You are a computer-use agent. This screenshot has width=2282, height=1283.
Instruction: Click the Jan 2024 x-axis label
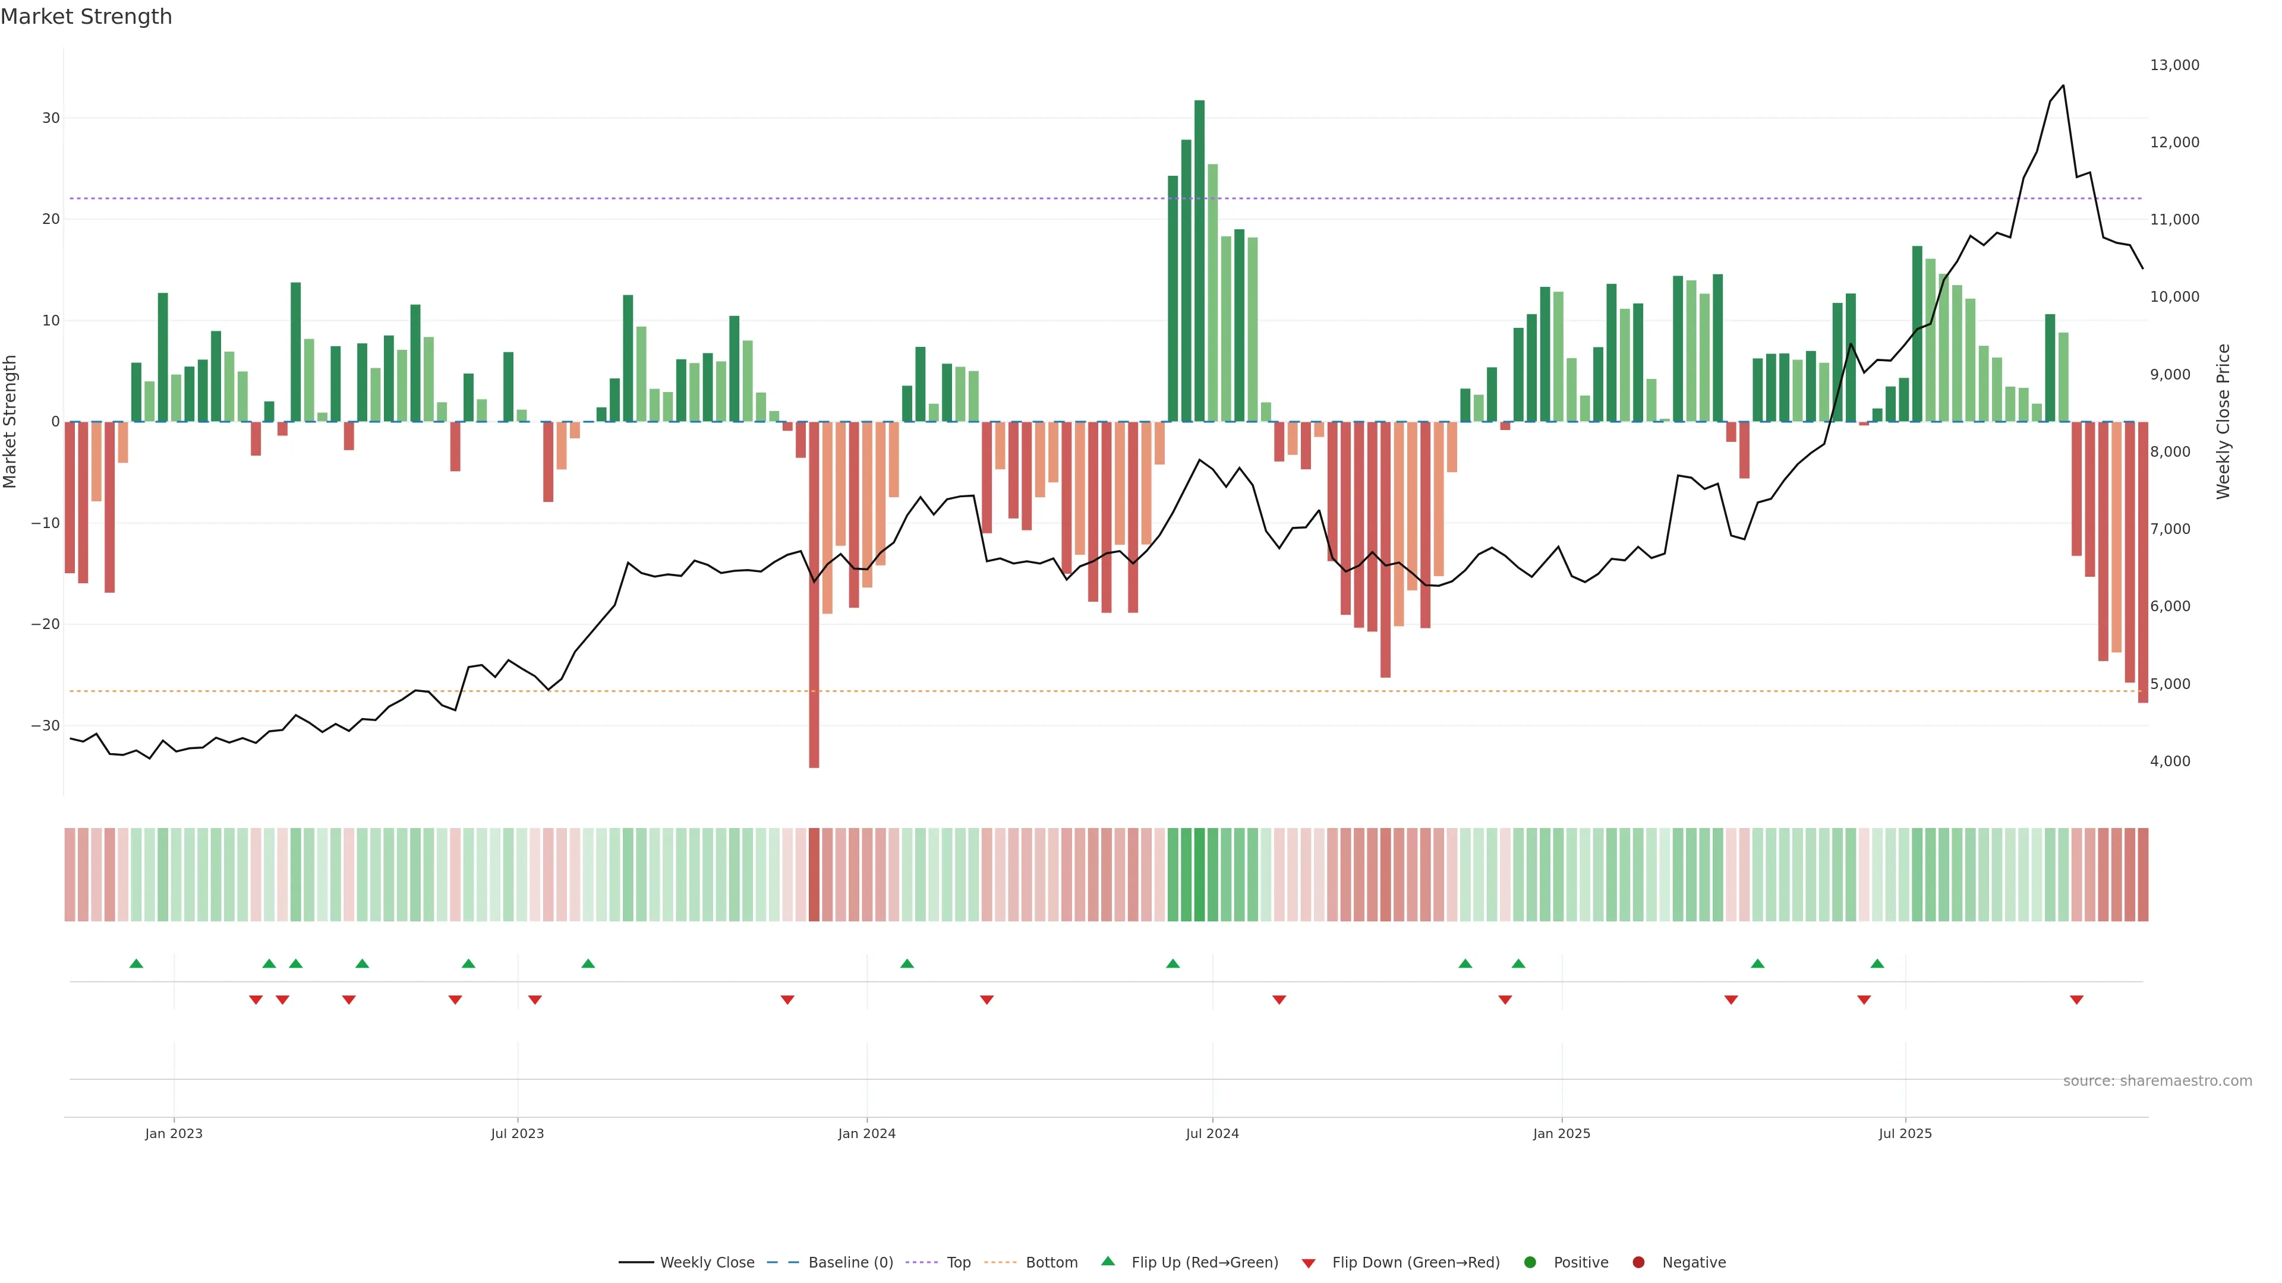866,1133
